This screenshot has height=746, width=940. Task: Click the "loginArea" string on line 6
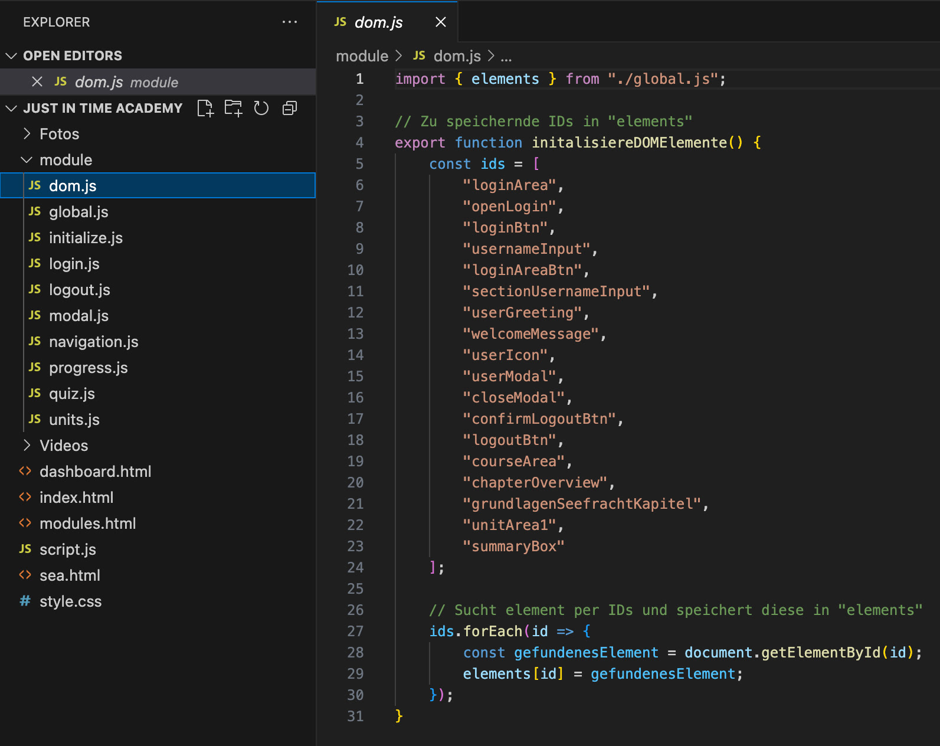(510, 185)
